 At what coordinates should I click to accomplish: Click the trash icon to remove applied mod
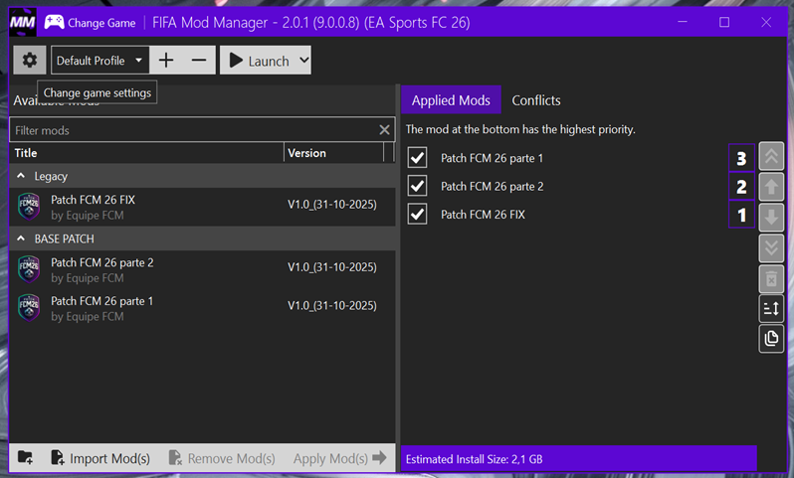point(771,278)
